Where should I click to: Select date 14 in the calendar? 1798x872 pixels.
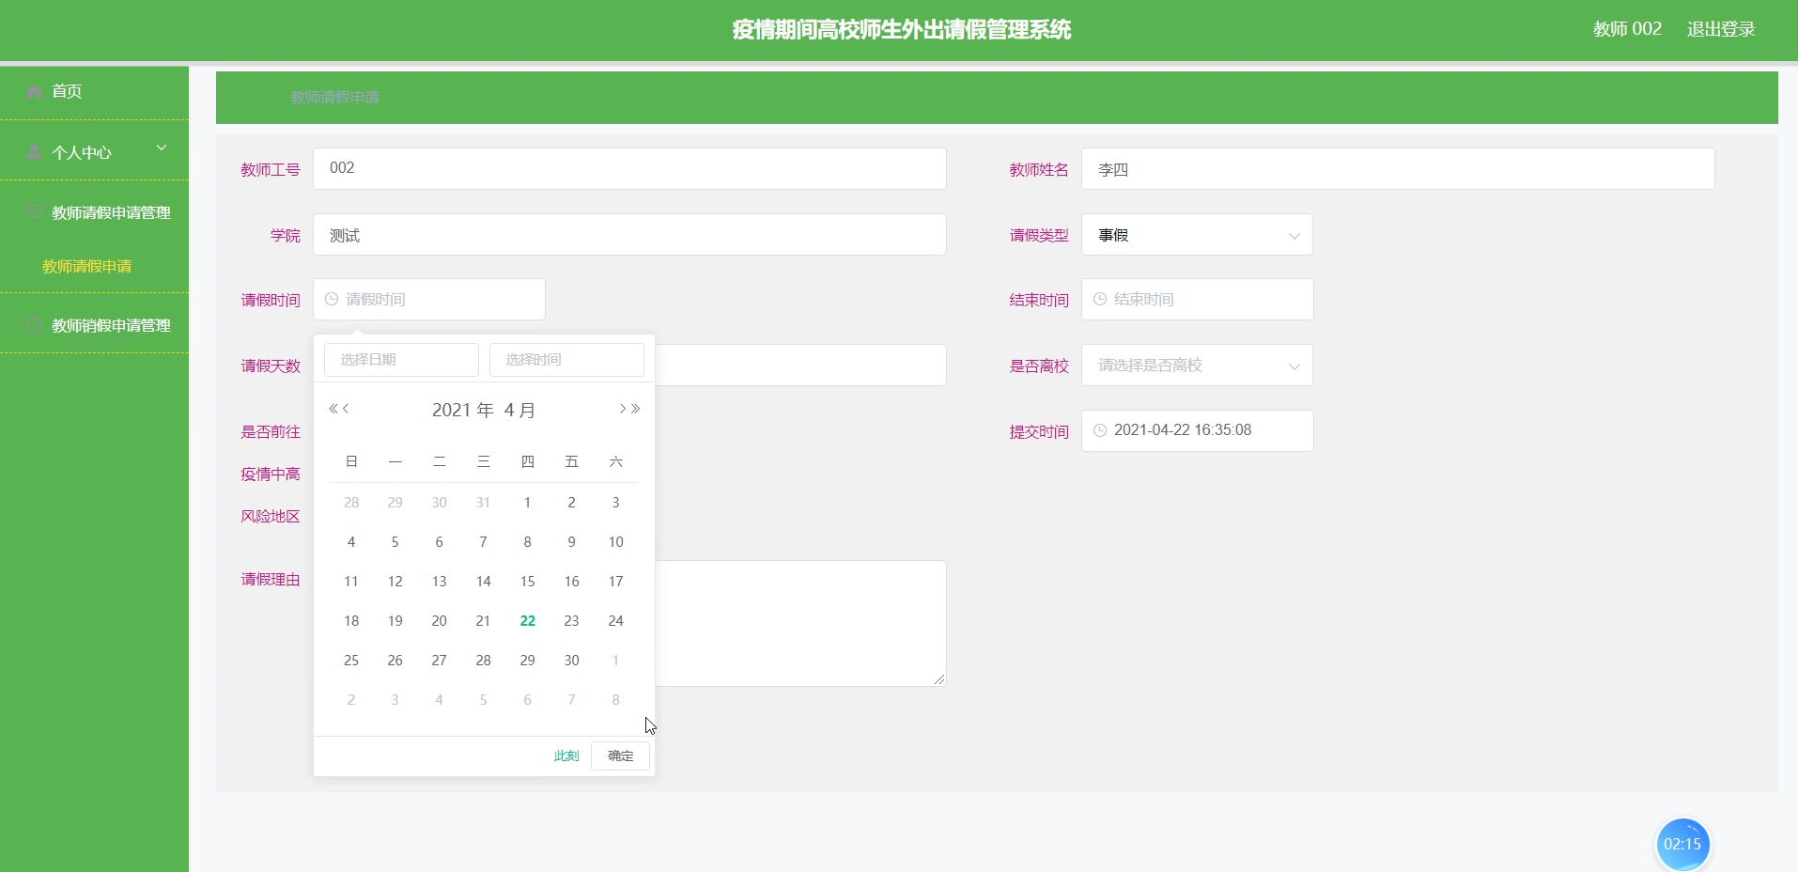pyautogui.click(x=483, y=582)
